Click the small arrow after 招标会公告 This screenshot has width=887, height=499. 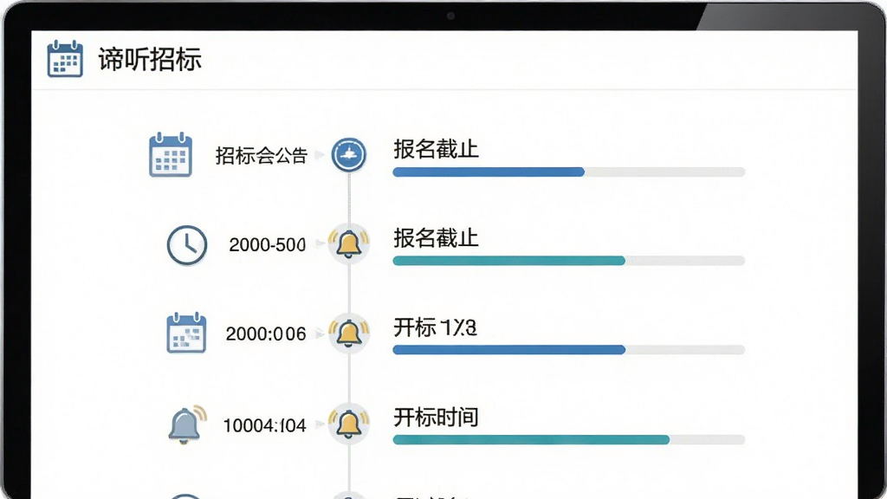(x=319, y=154)
